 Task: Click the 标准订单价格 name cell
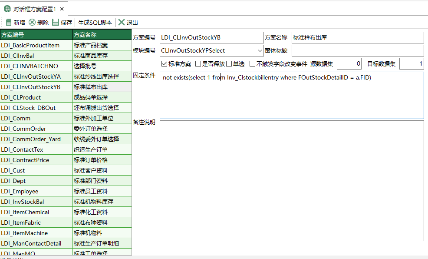(x=102, y=160)
